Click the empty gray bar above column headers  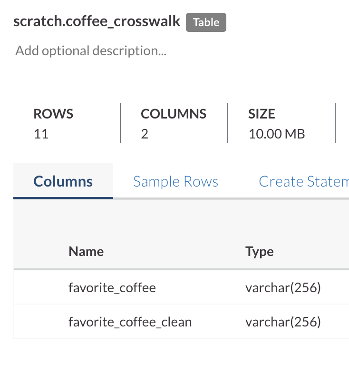181,217
